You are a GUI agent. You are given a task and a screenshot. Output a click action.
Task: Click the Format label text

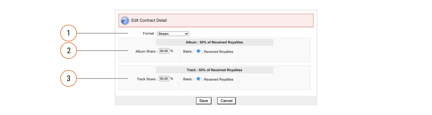149,34
